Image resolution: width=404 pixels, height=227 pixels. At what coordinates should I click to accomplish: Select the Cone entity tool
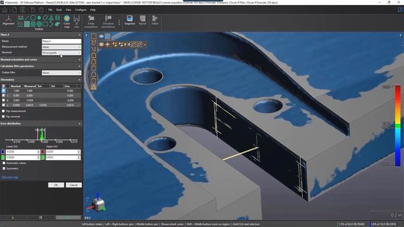51,18
